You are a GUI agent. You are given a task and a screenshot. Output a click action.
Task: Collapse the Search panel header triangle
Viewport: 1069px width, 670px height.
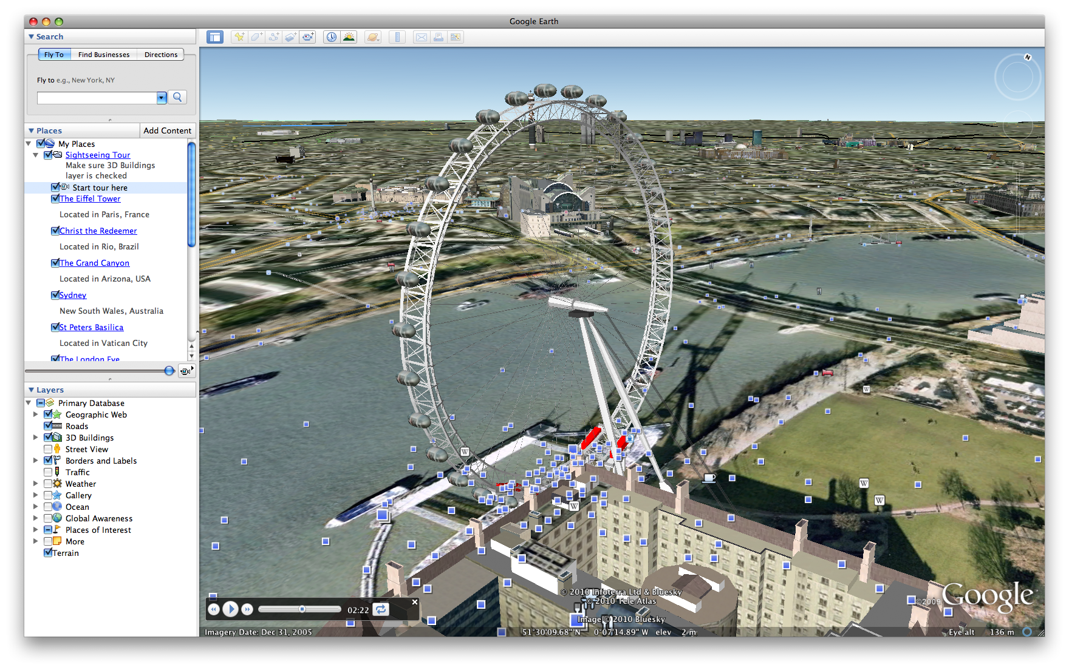(31, 37)
